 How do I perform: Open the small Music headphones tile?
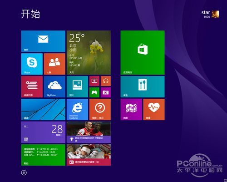click(x=106, y=81)
